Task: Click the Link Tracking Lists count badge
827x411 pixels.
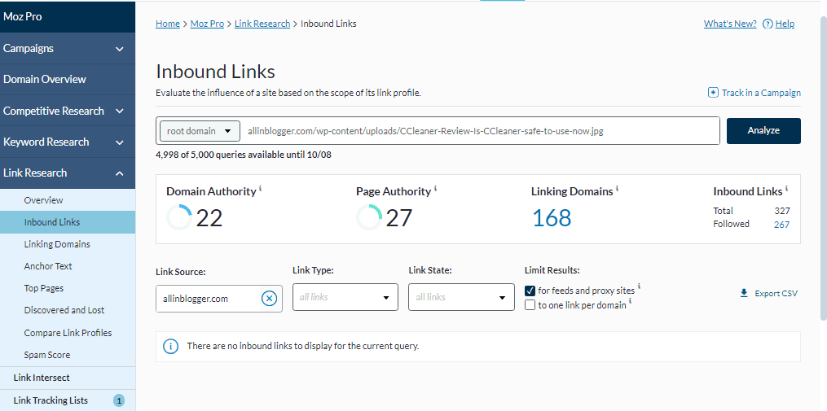Action: [x=119, y=401]
